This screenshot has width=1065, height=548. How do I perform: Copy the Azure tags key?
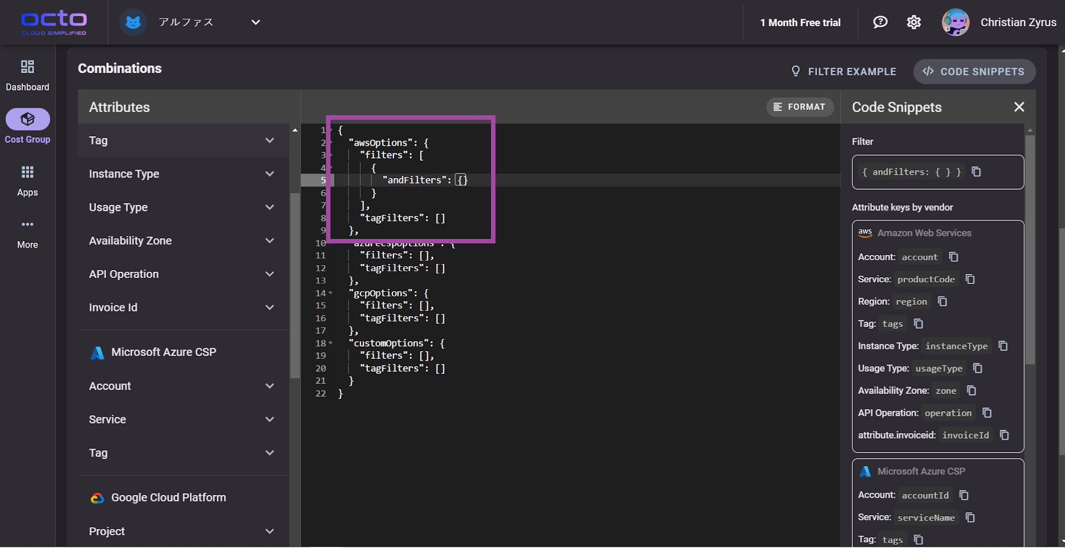click(918, 540)
